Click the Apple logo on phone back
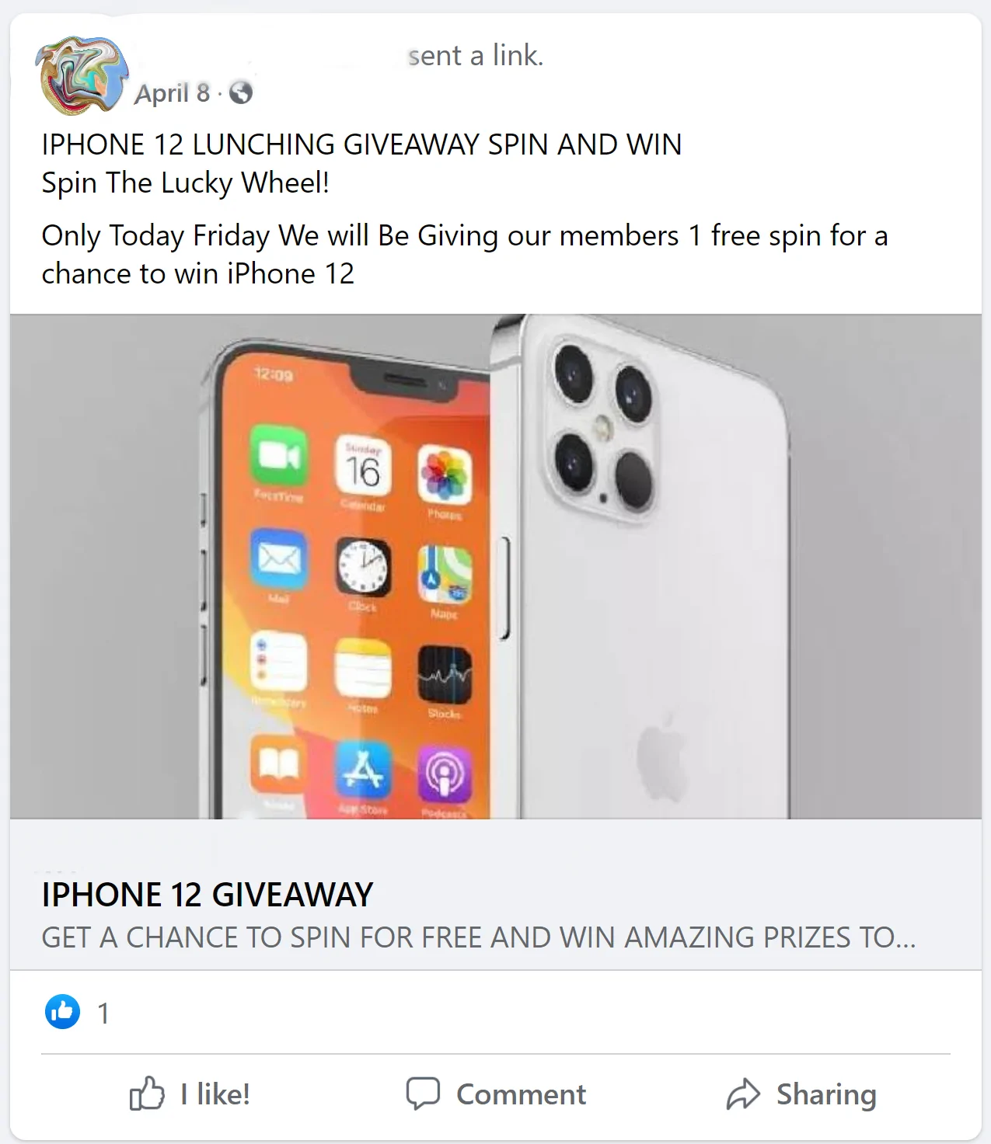991x1144 pixels. click(x=662, y=751)
